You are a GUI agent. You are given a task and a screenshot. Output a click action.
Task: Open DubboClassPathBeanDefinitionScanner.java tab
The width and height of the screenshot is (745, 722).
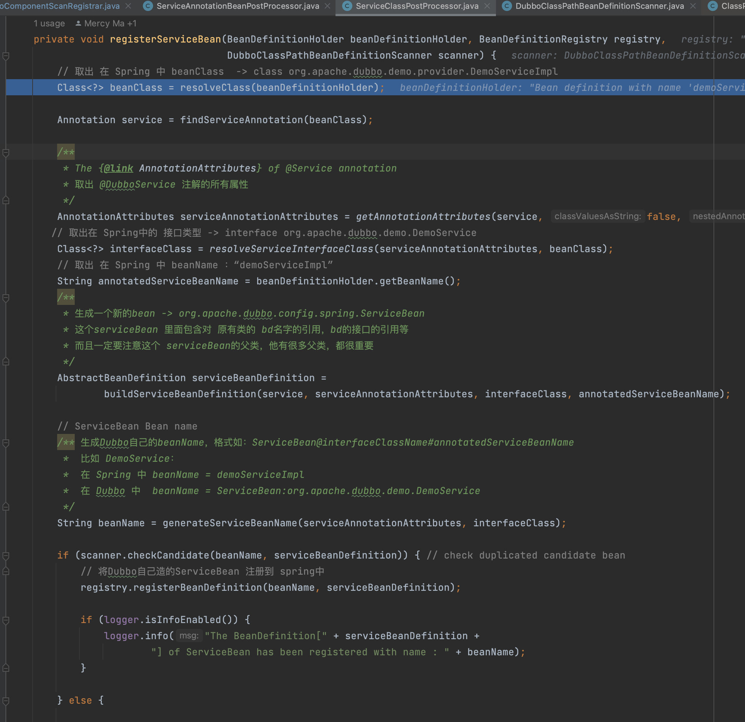[x=600, y=6]
